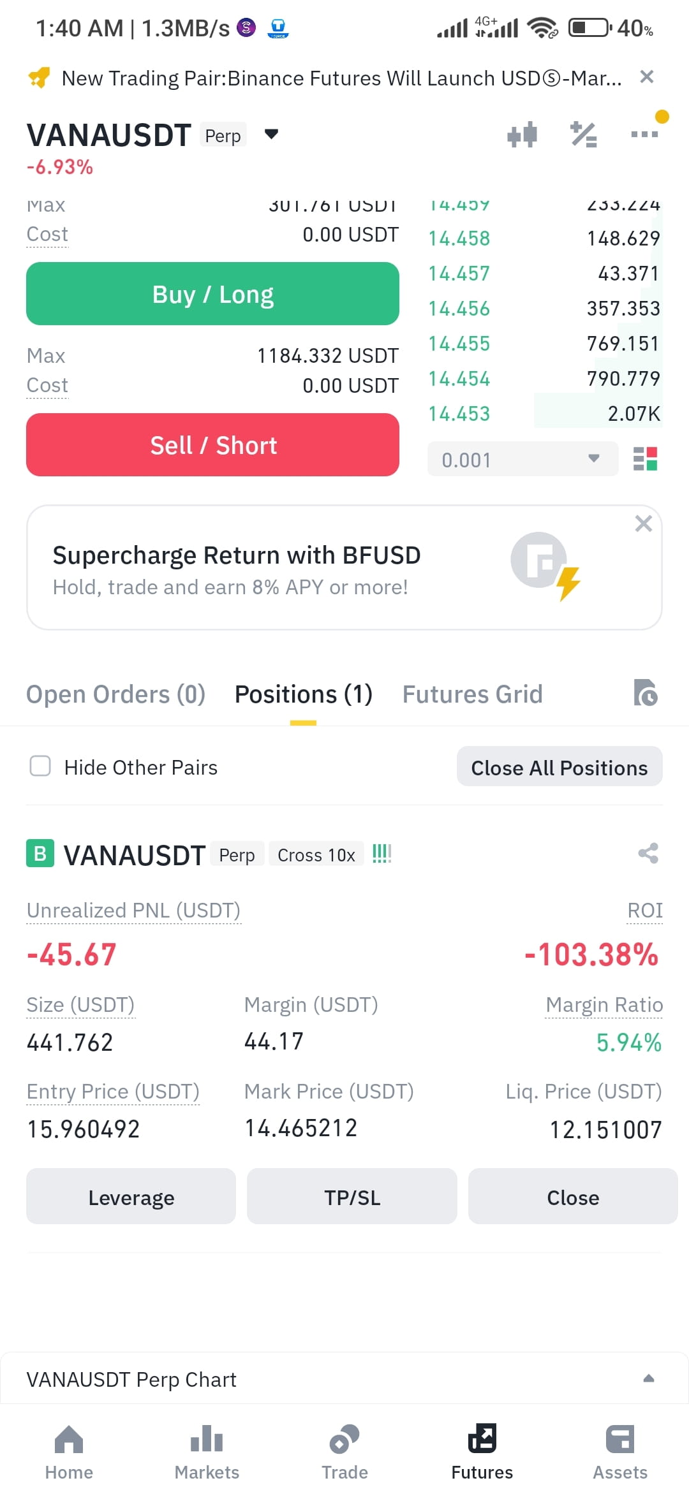689x1492 pixels.
Task: Open the VANAUSDT pair selector dropdown arrow
Action: (272, 134)
